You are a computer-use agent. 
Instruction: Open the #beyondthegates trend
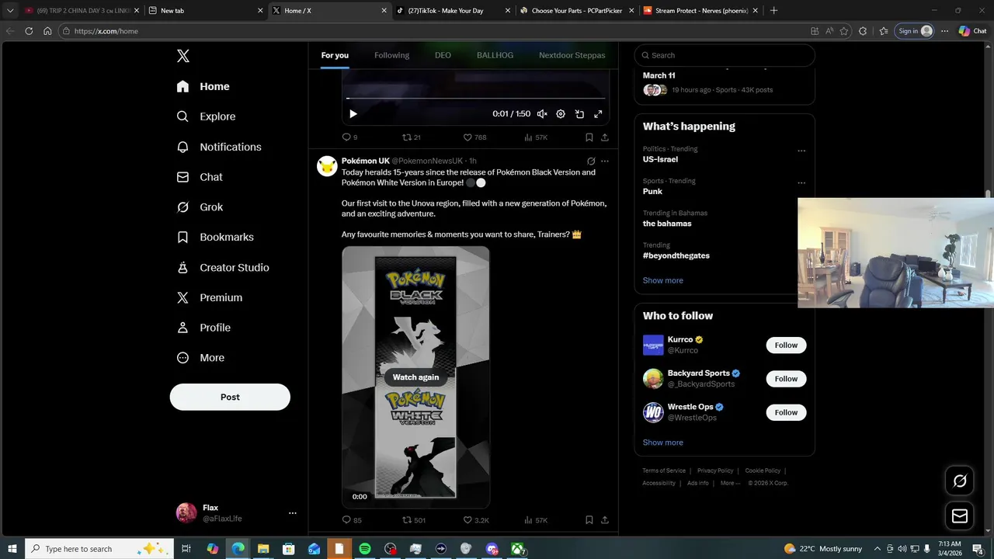(x=676, y=255)
